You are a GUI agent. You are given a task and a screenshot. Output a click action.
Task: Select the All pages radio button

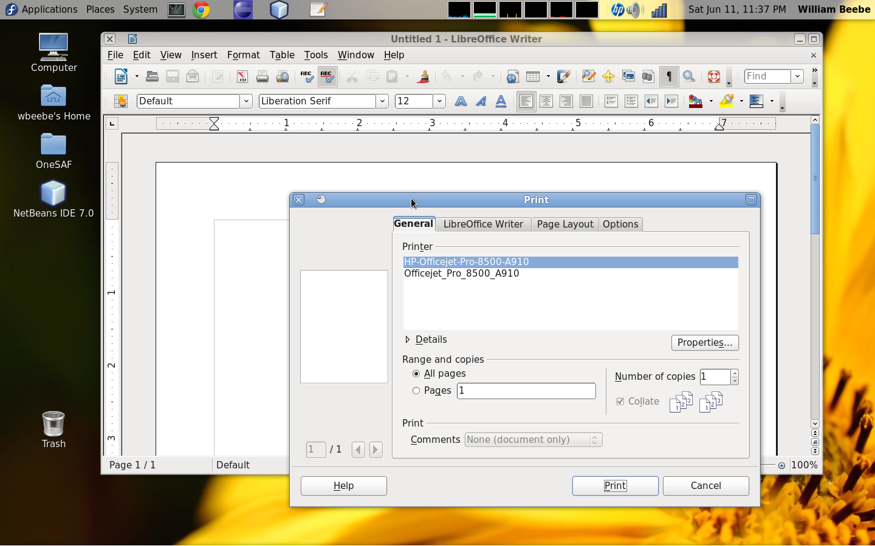coord(416,374)
